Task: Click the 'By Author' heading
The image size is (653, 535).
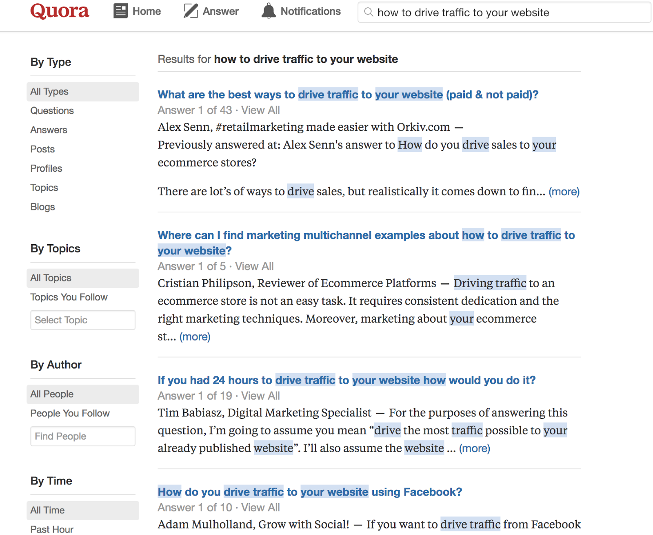Action: (56, 365)
